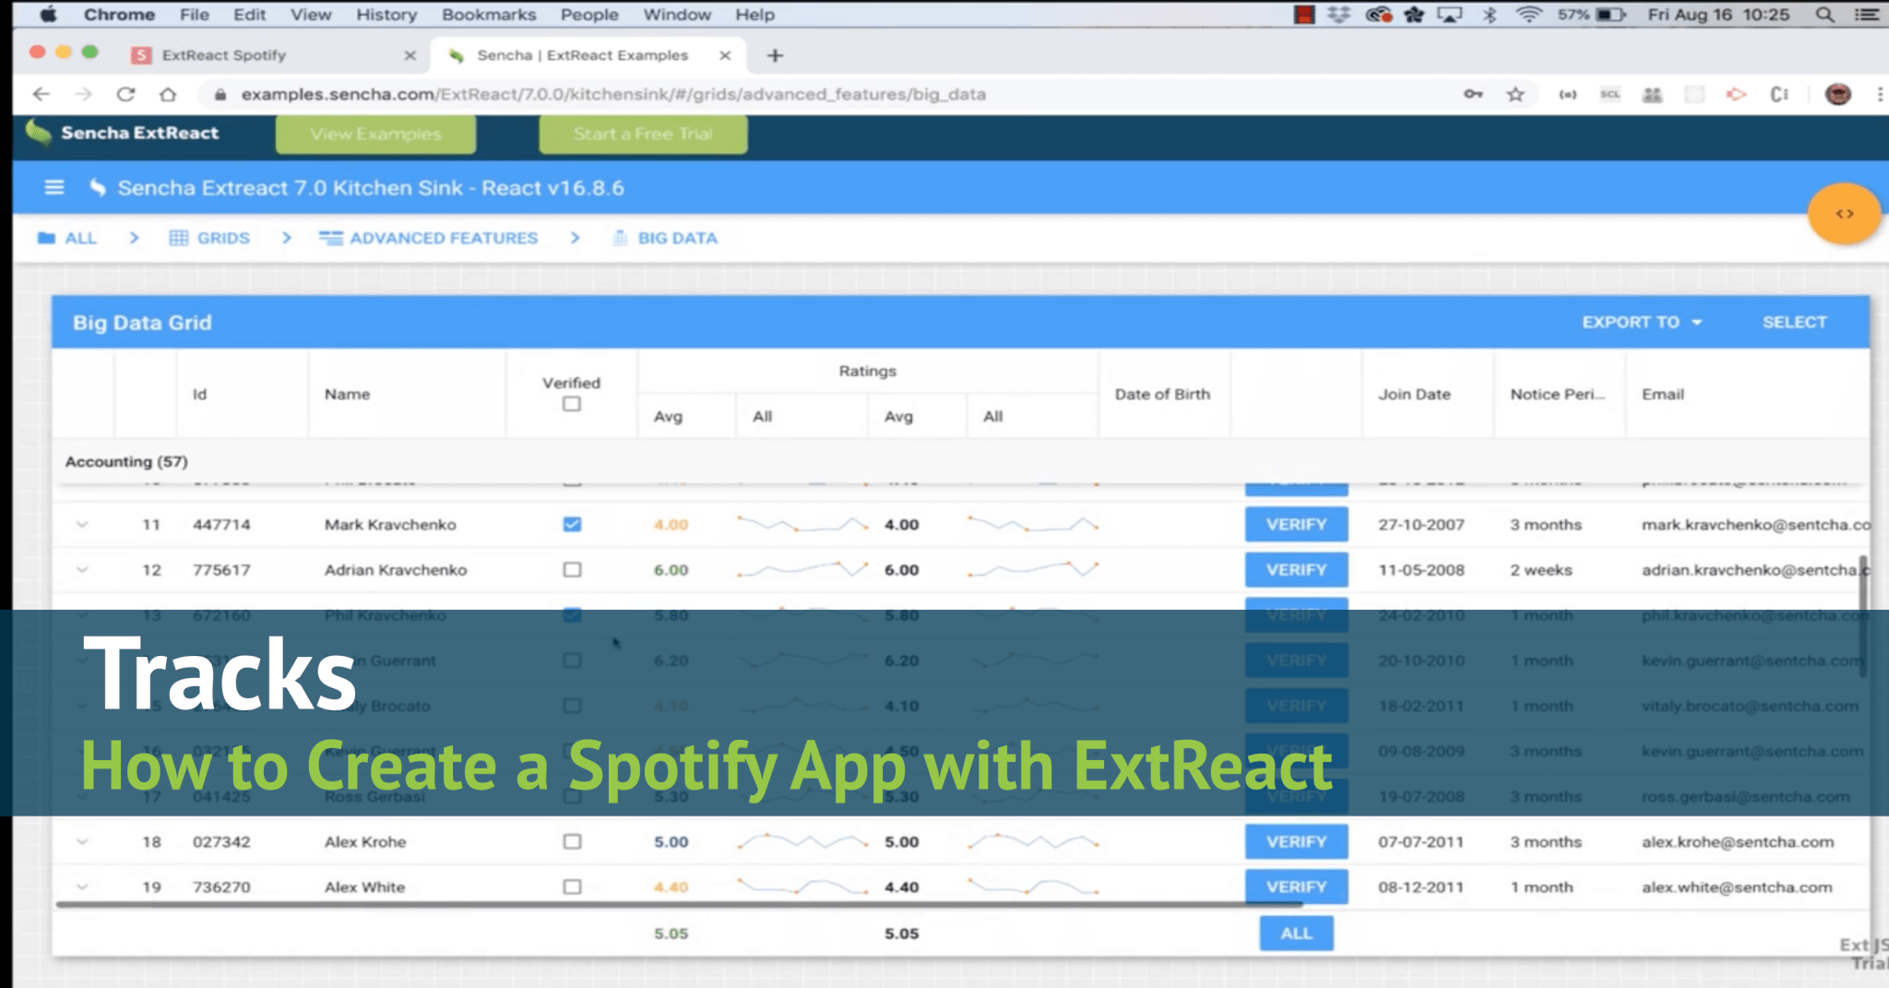1889x988 pixels.
Task: Click VERIFY for Mark Kravchenko
Action: (1296, 524)
